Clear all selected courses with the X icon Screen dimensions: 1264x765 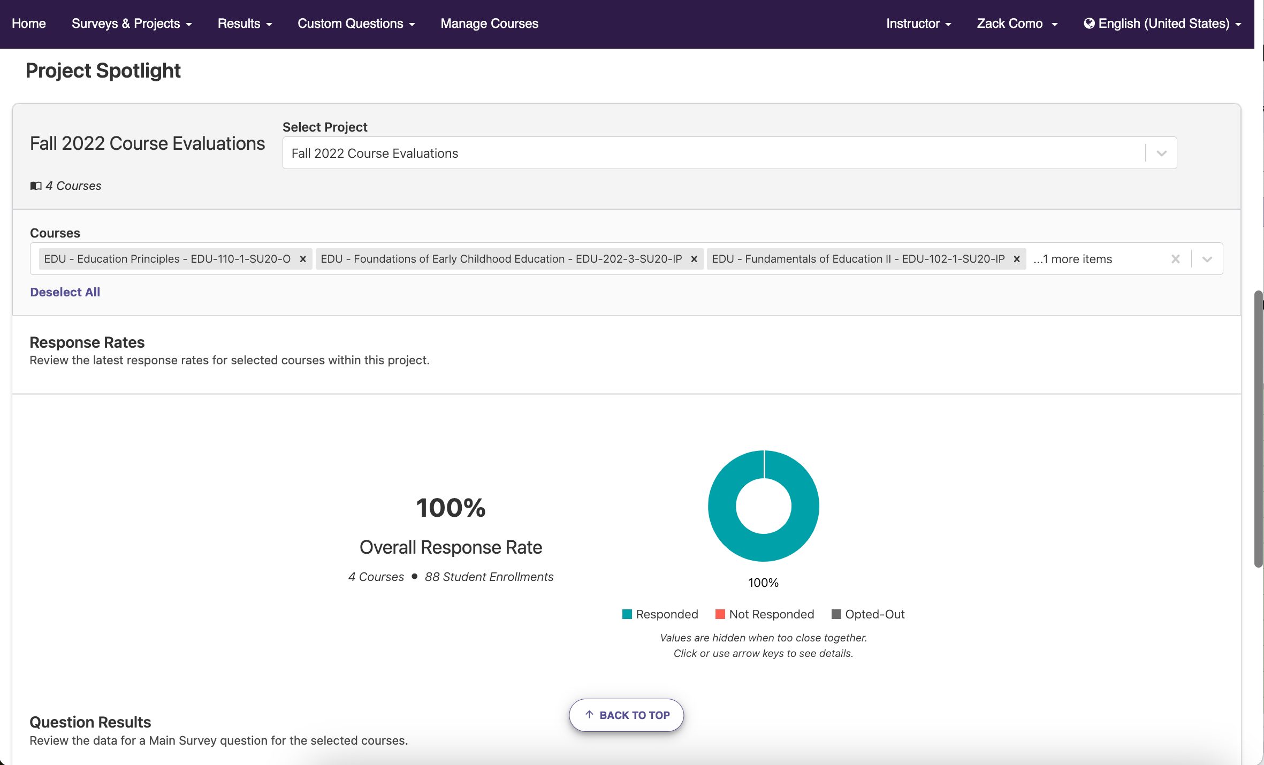(1176, 259)
